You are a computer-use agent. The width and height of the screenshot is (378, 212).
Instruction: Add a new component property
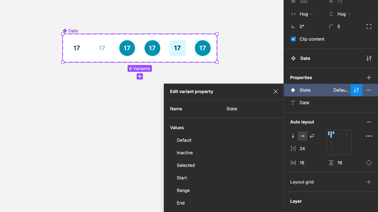[369, 78]
